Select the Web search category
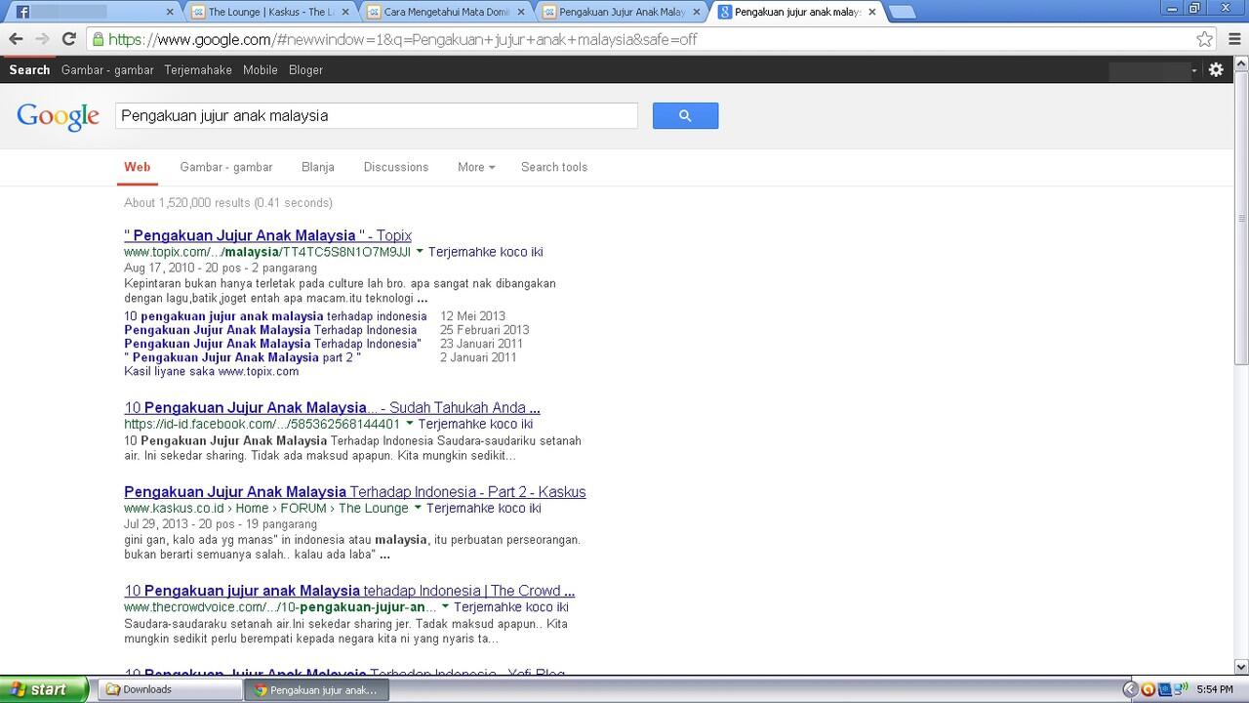This screenshot has height=703, width=1249. (137, 167)
